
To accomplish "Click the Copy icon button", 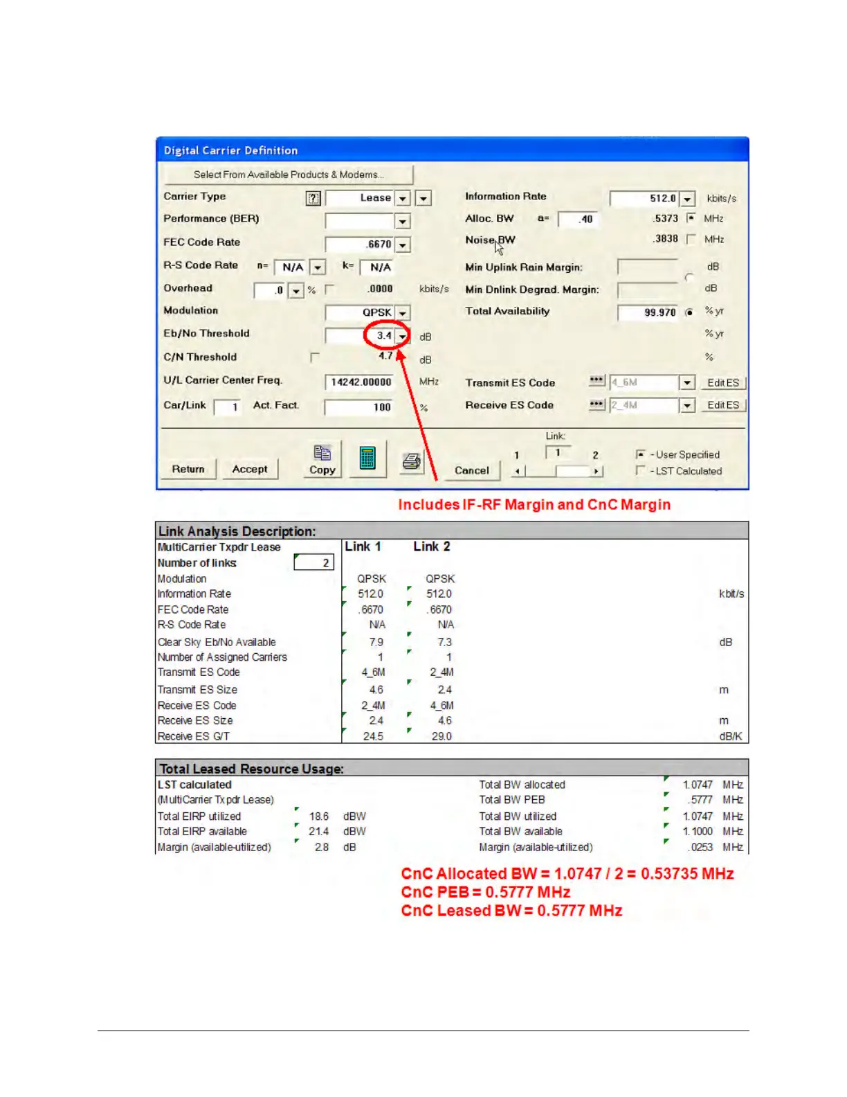I will (322, 460).
